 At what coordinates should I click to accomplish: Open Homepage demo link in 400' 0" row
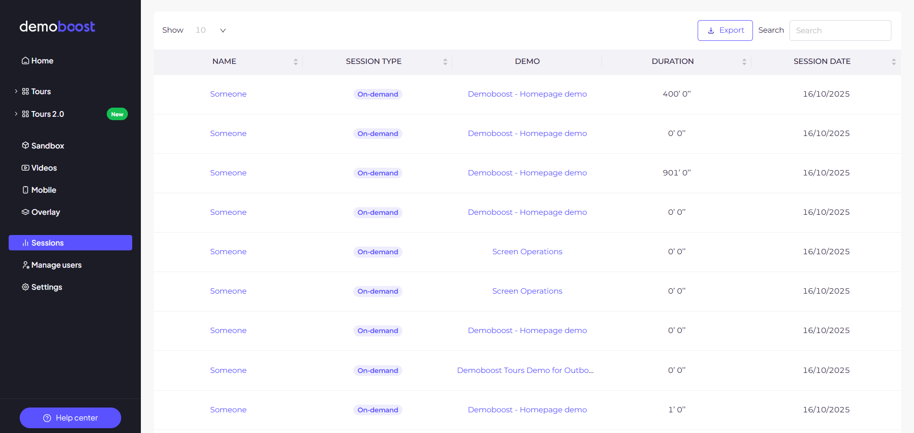527,94
